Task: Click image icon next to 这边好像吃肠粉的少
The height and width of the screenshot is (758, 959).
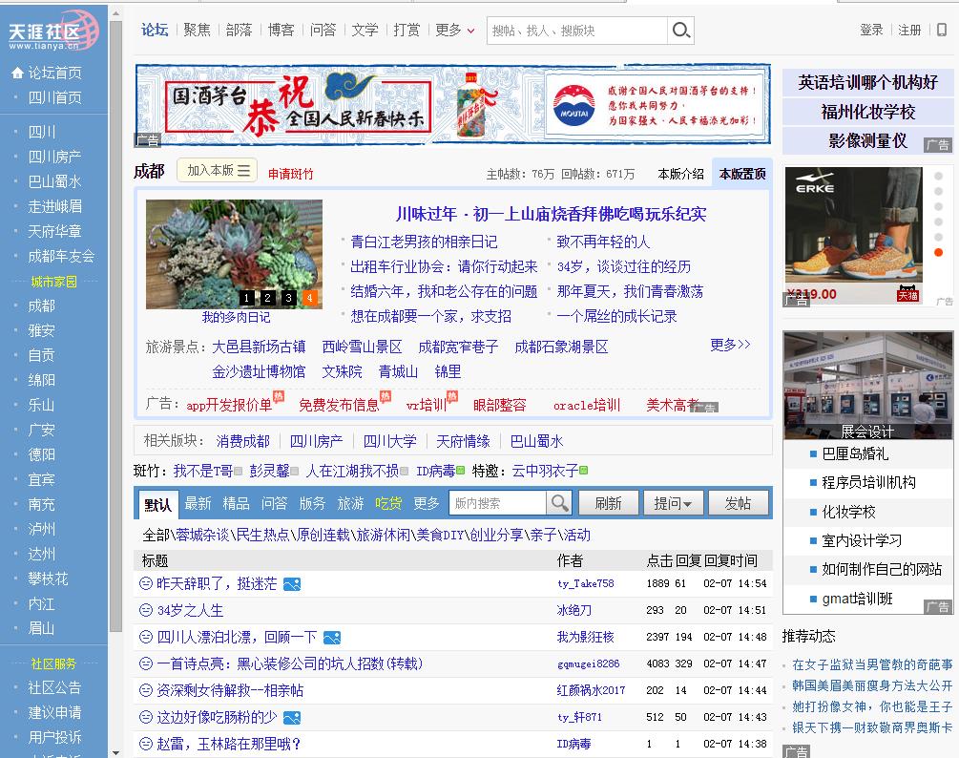Action: [292, 718]
